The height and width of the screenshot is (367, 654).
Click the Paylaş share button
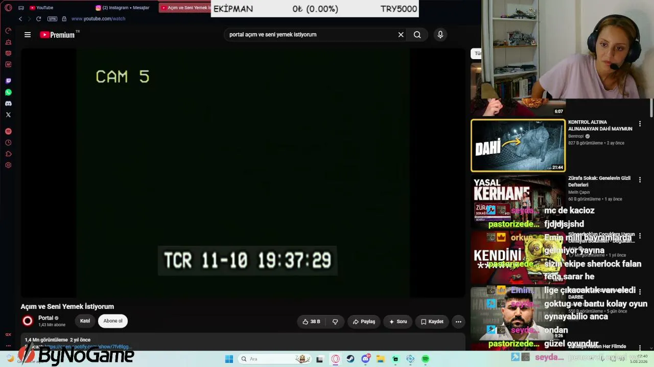point(364,322)
